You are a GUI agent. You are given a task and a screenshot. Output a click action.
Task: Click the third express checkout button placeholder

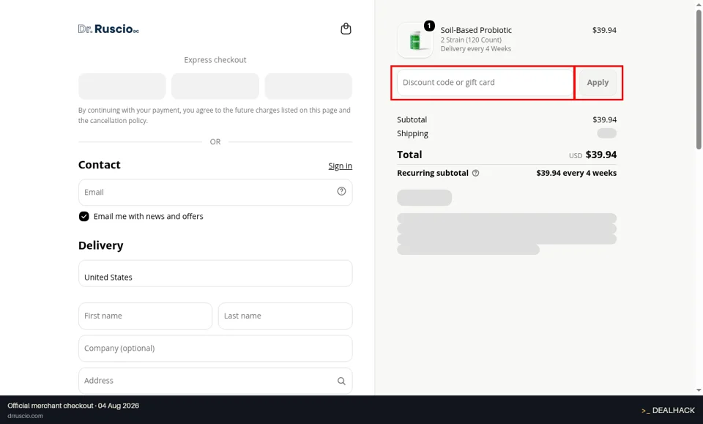click(308, 86)
